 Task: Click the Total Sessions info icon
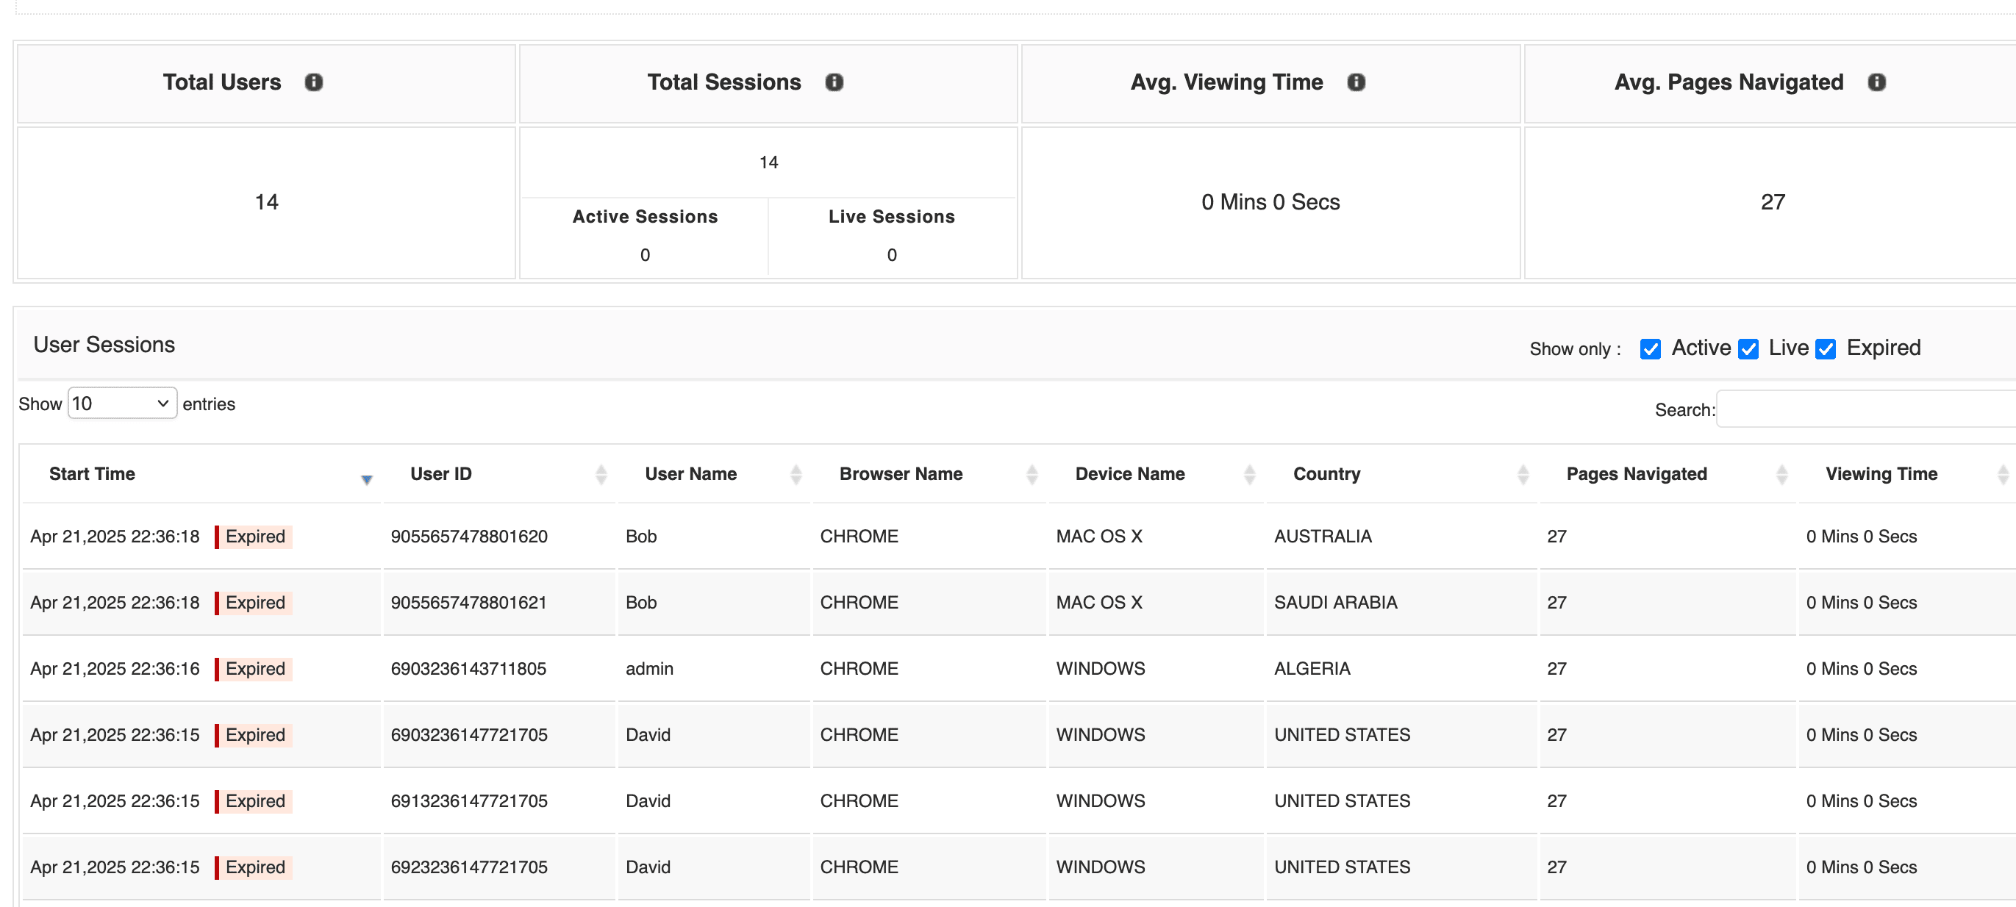[834, 82]
